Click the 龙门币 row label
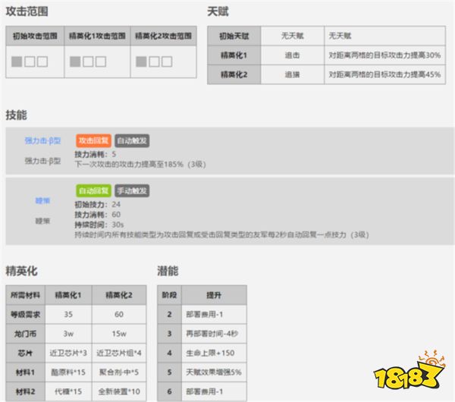This screenshot has width=455, height=402. point(26,331)
